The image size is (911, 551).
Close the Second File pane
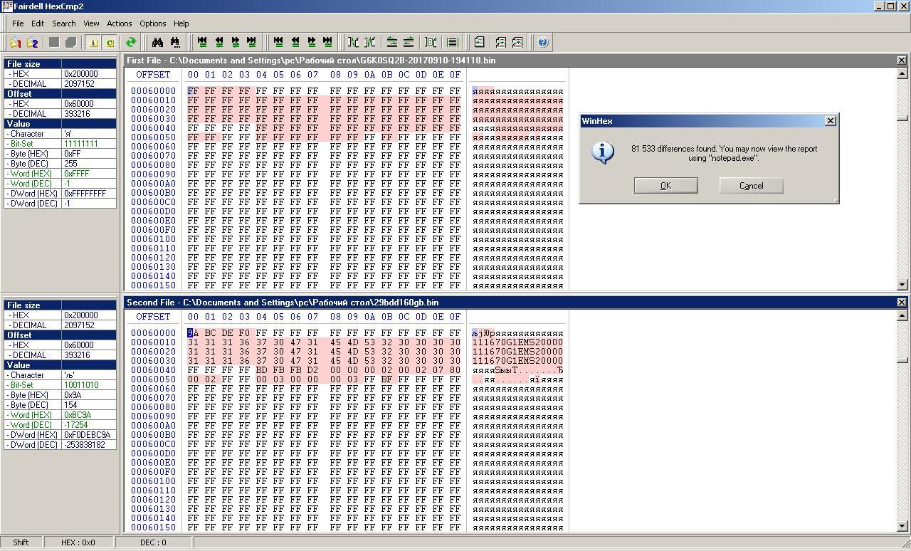(902, 303)
